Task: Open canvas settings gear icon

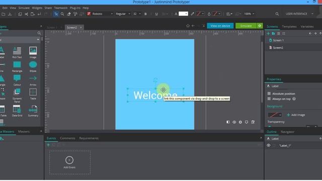Action: 240,122
